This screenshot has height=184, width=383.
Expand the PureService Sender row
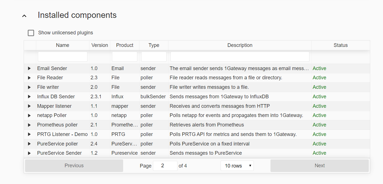point(29,153)
